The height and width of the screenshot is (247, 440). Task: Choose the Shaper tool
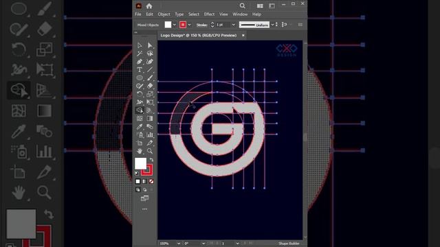pos(140,86)
